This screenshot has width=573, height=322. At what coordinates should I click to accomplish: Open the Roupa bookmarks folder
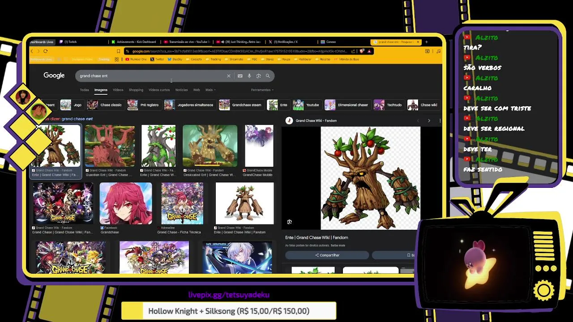pyautogui.click(x=283, y=59)
